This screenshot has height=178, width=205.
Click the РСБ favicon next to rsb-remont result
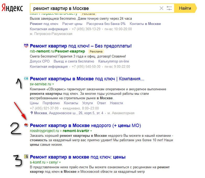click(x=26, y=45)
